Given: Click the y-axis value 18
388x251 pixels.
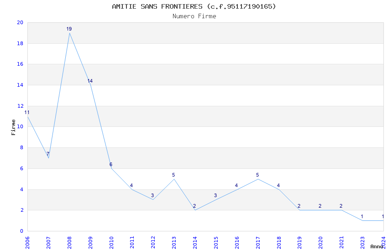Looking at the screenshot, I should tap(20, 43).
